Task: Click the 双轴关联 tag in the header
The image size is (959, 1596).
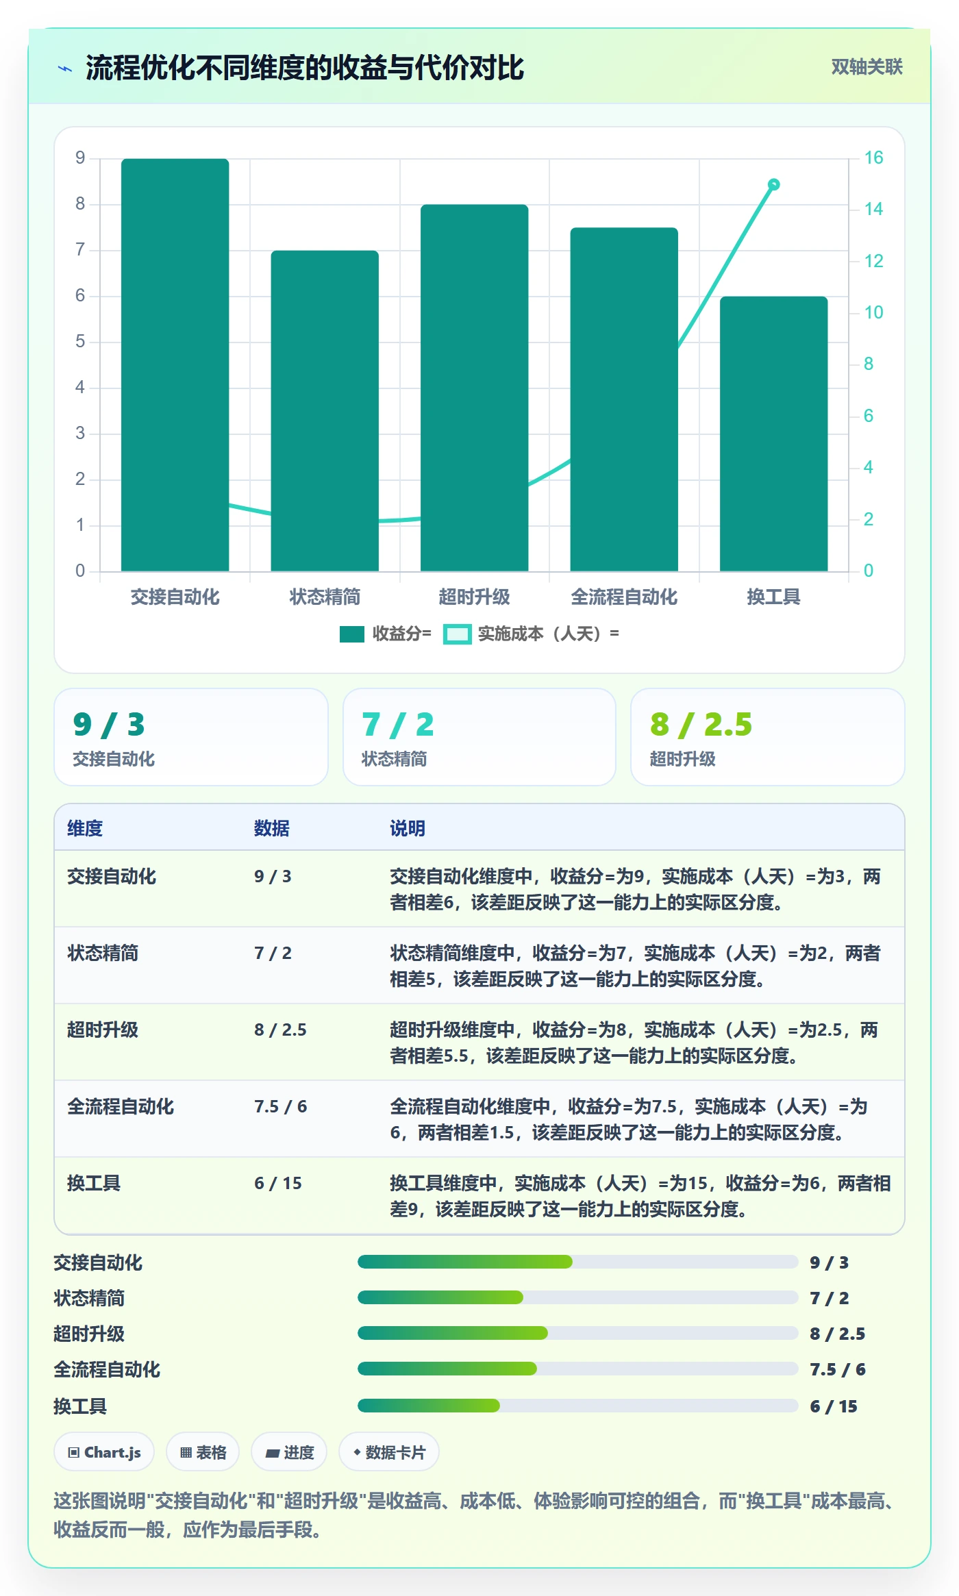Action: click(867, 67)
